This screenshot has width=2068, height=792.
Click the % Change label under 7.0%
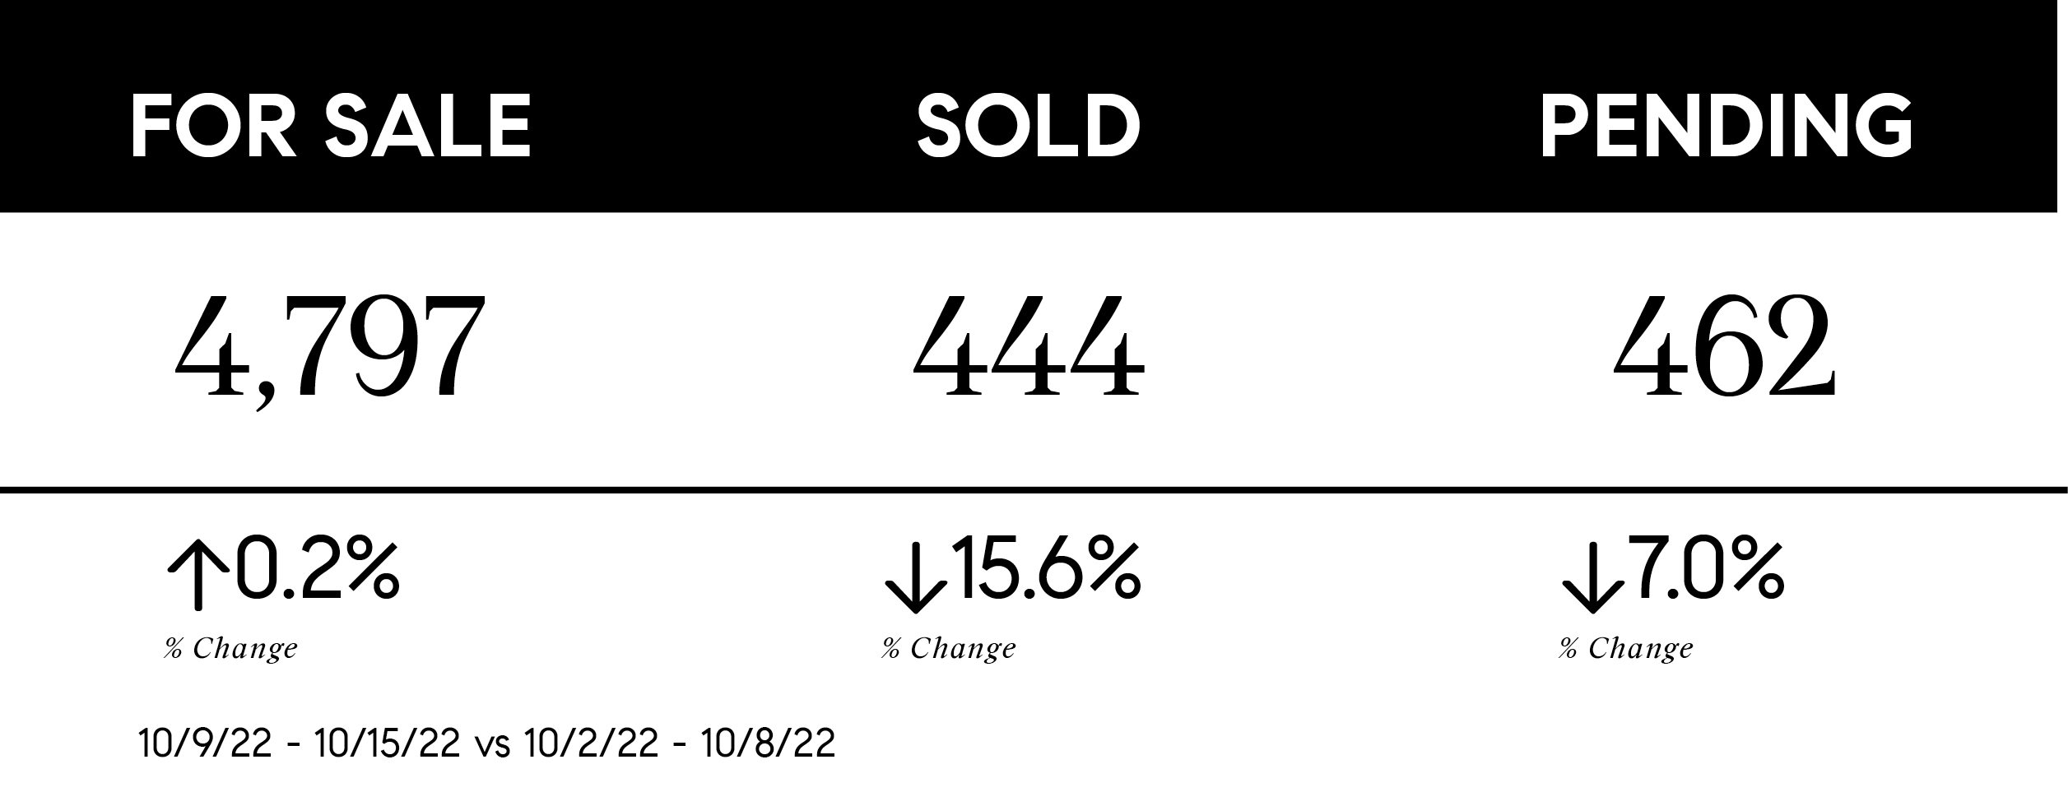click(x=1626, y=649)
